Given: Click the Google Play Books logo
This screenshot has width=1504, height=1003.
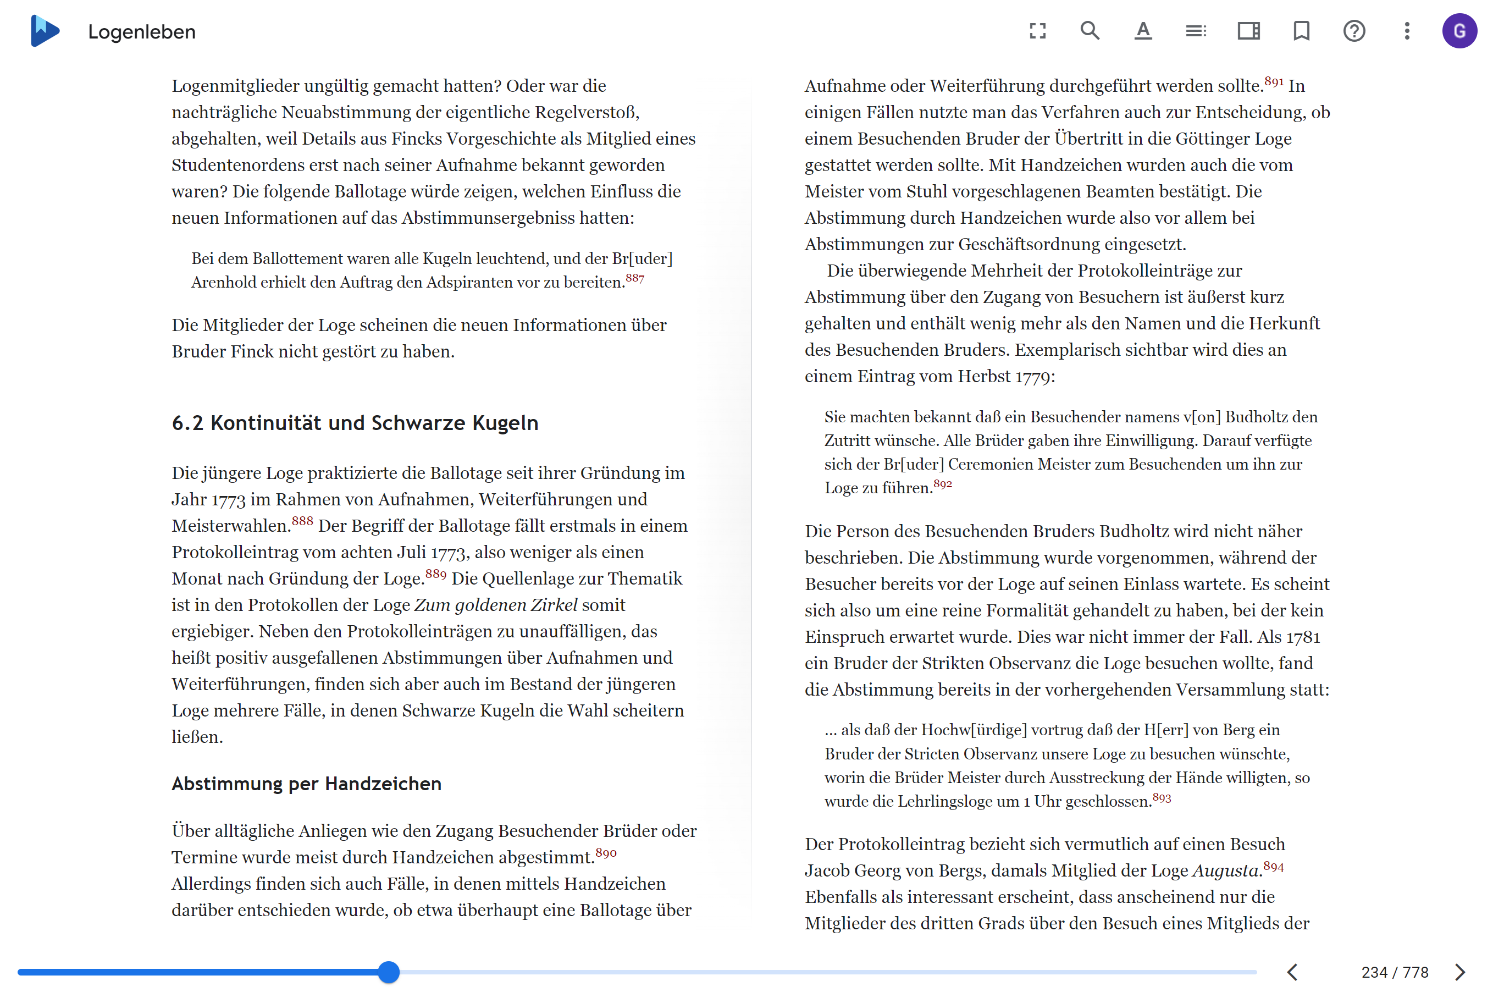Looking at the screenshot, I should pos(45,31).
